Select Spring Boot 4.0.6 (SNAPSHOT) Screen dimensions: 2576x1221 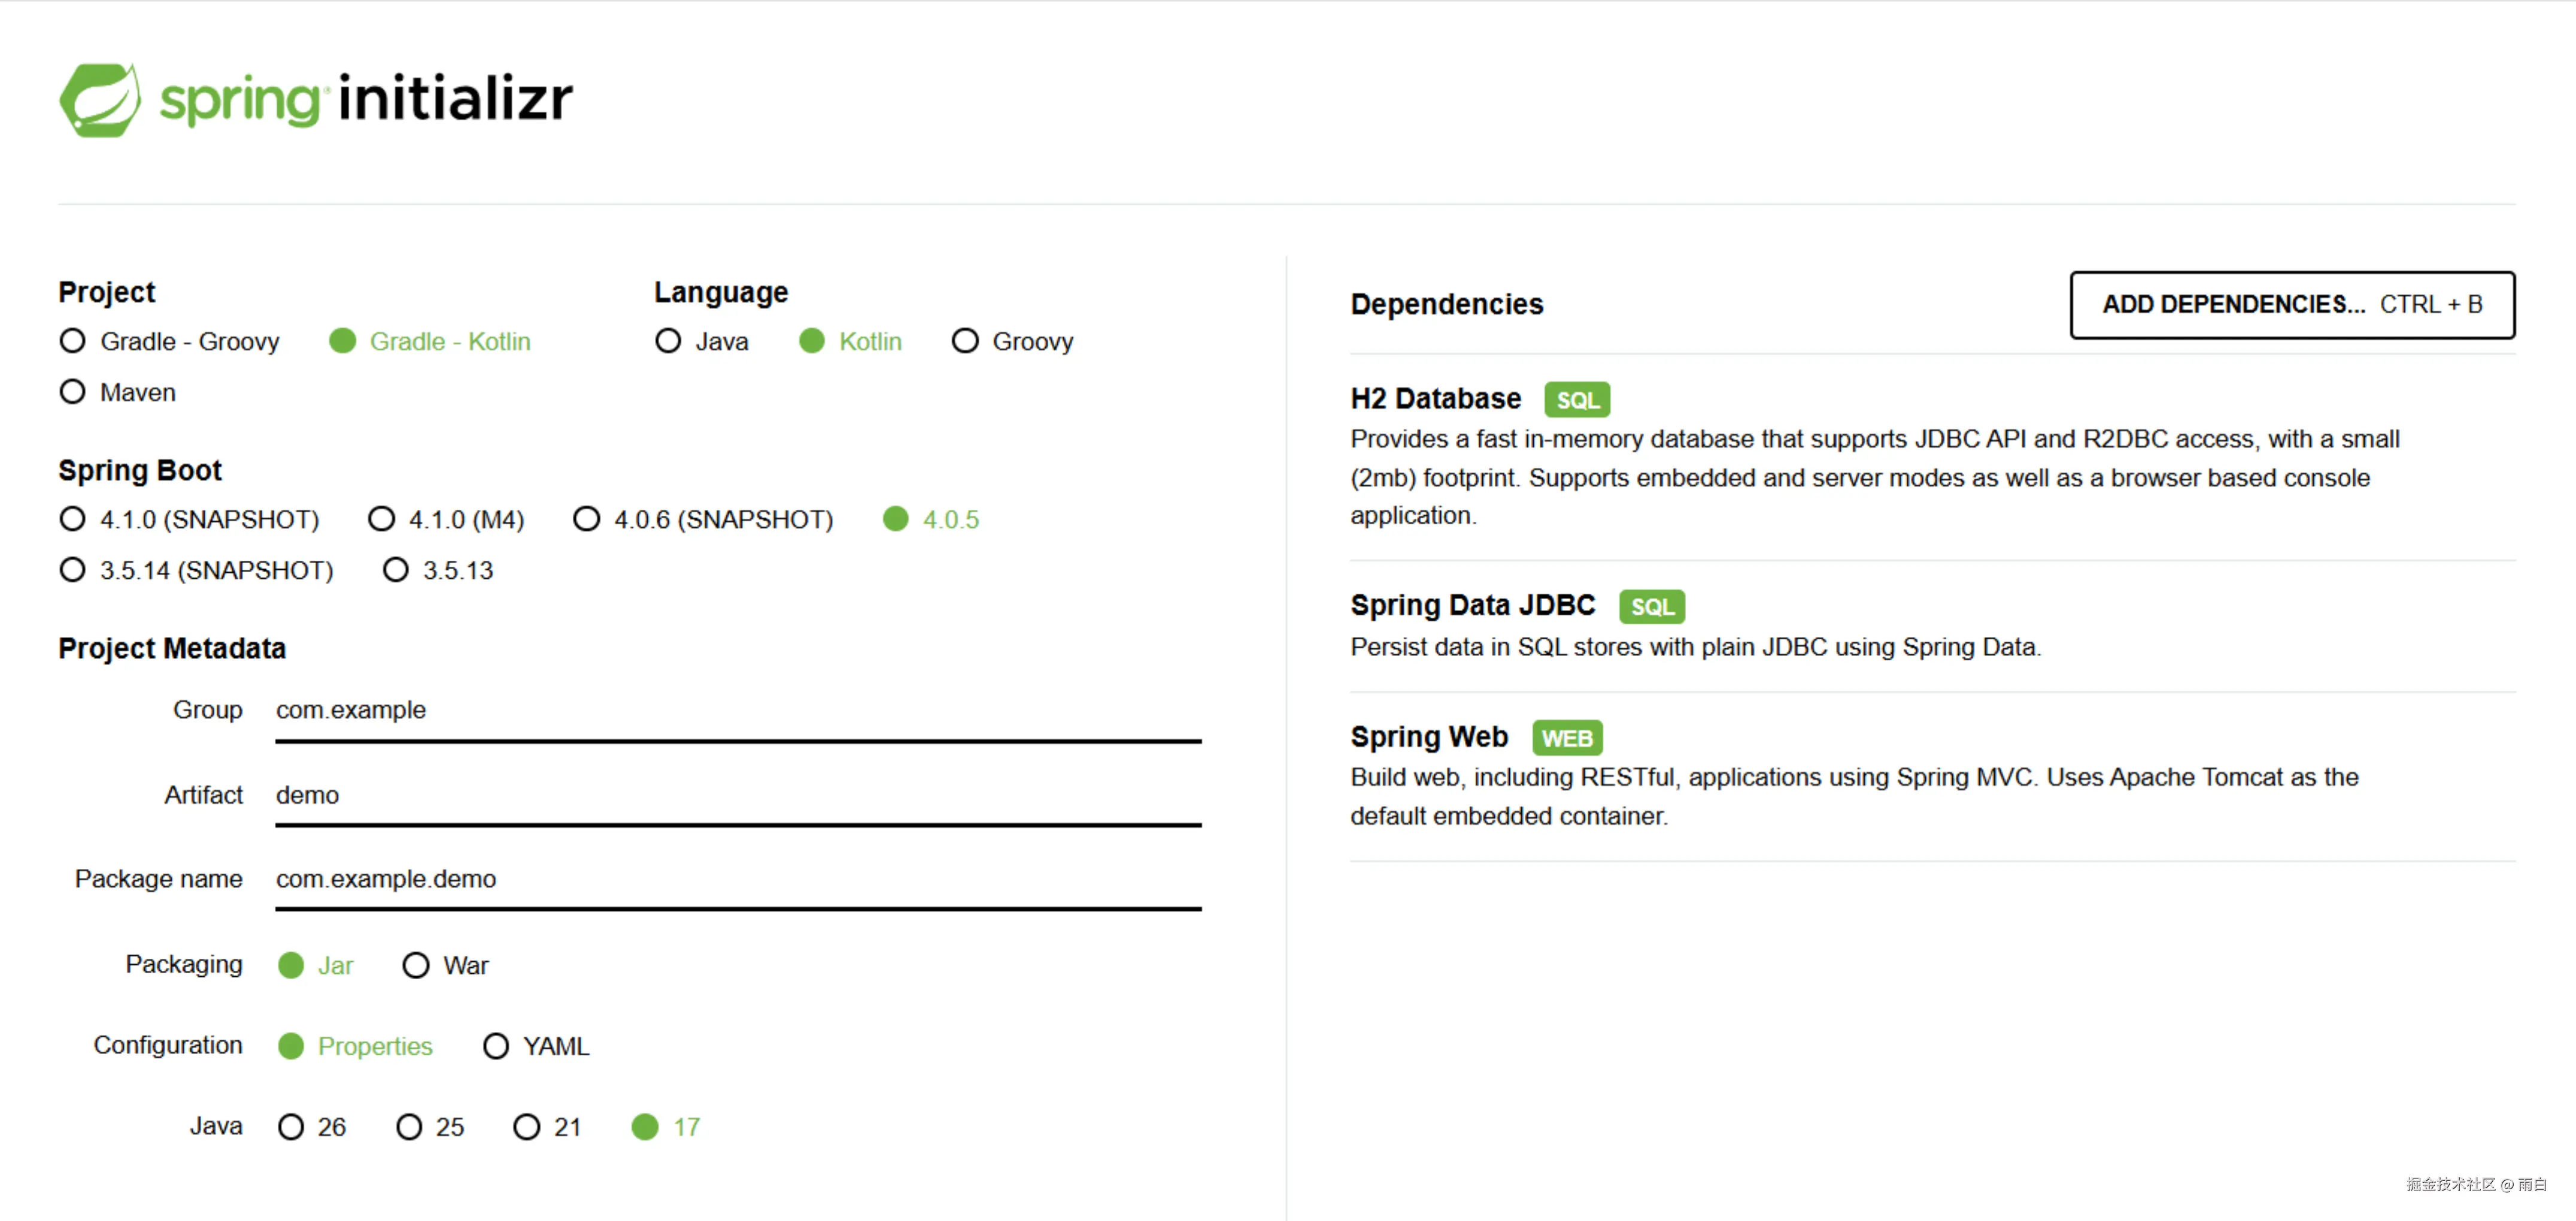tap(587, 519)
